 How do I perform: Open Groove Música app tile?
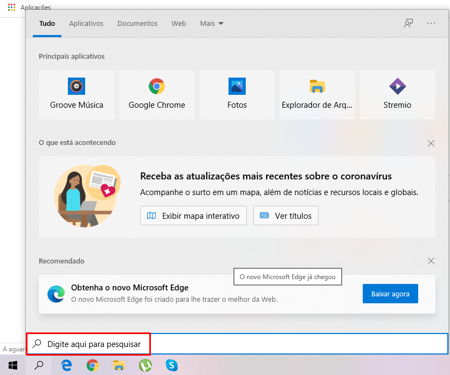click(77, 94)
